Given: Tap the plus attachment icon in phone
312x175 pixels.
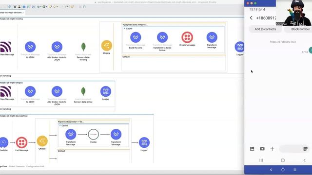Looking at the screenshot, I should 272,149.
